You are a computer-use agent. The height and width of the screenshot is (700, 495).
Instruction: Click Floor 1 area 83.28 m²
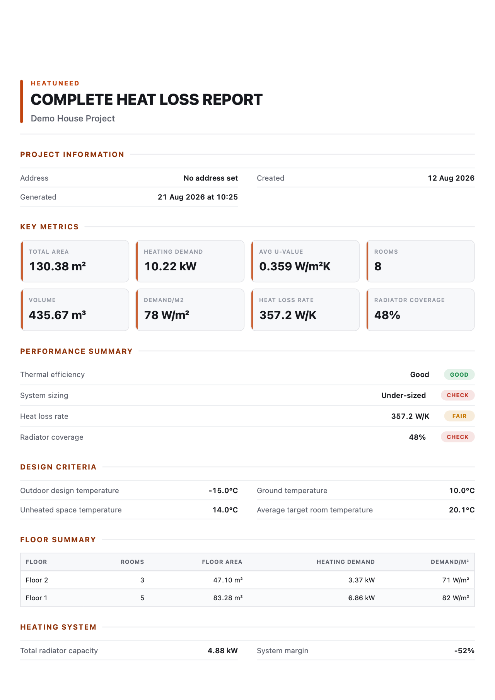[x=228, y=598]
